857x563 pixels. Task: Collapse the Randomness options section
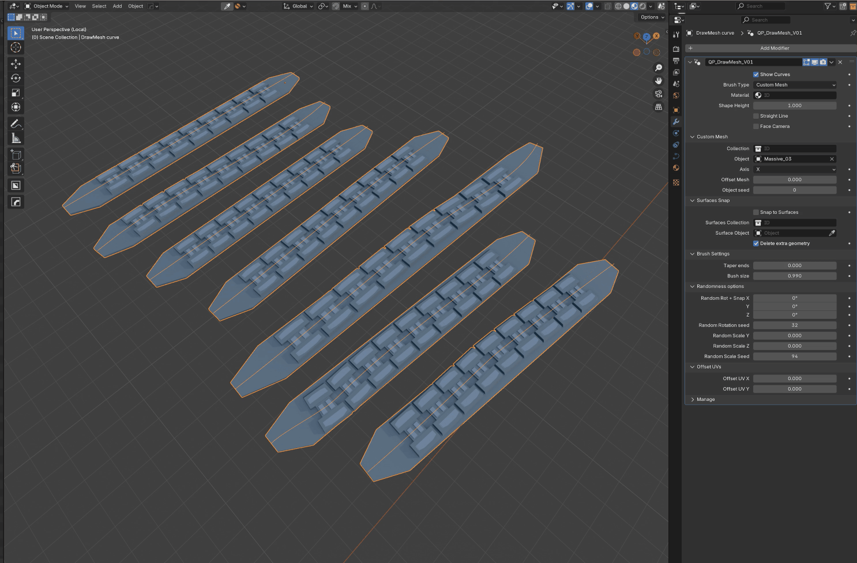tap(692, 287)
